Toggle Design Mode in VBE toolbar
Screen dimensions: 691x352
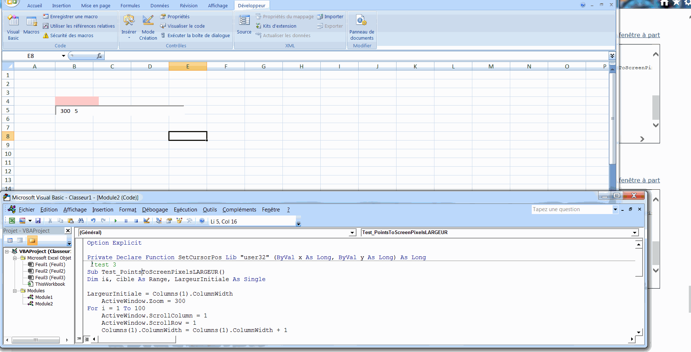pos(147,221)
